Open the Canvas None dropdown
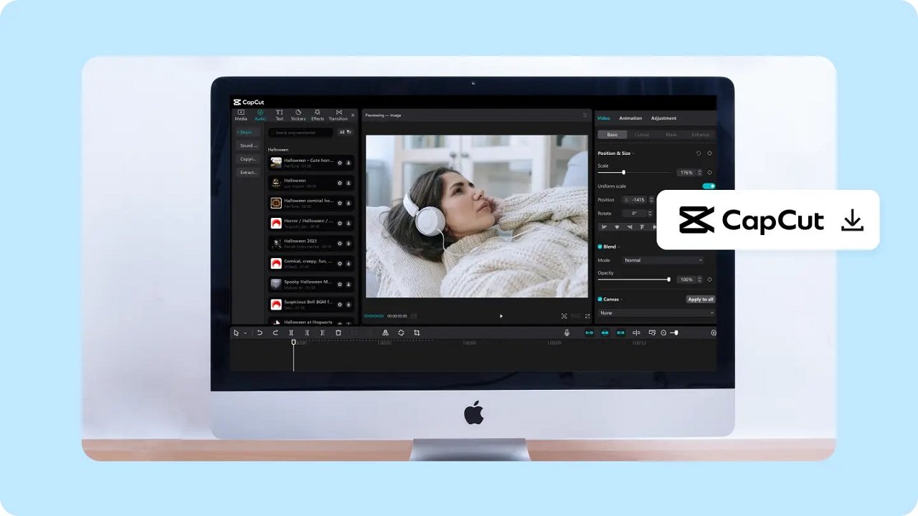918x516 pixels. pyautogui.click(x=656, y=313)
